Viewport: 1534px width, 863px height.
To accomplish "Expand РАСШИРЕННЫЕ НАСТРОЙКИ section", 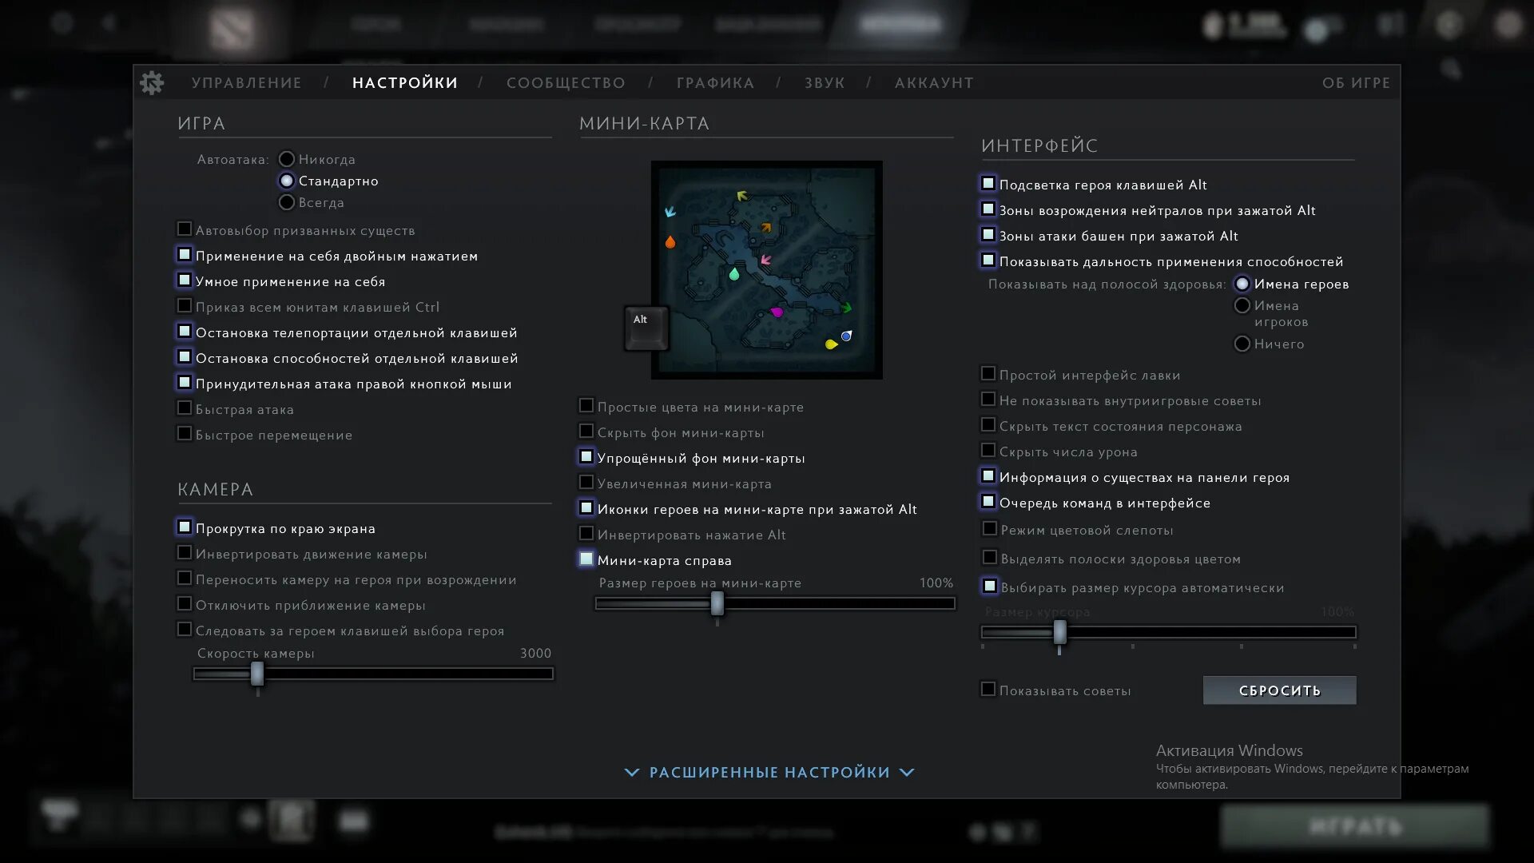I will coord(769,772).
